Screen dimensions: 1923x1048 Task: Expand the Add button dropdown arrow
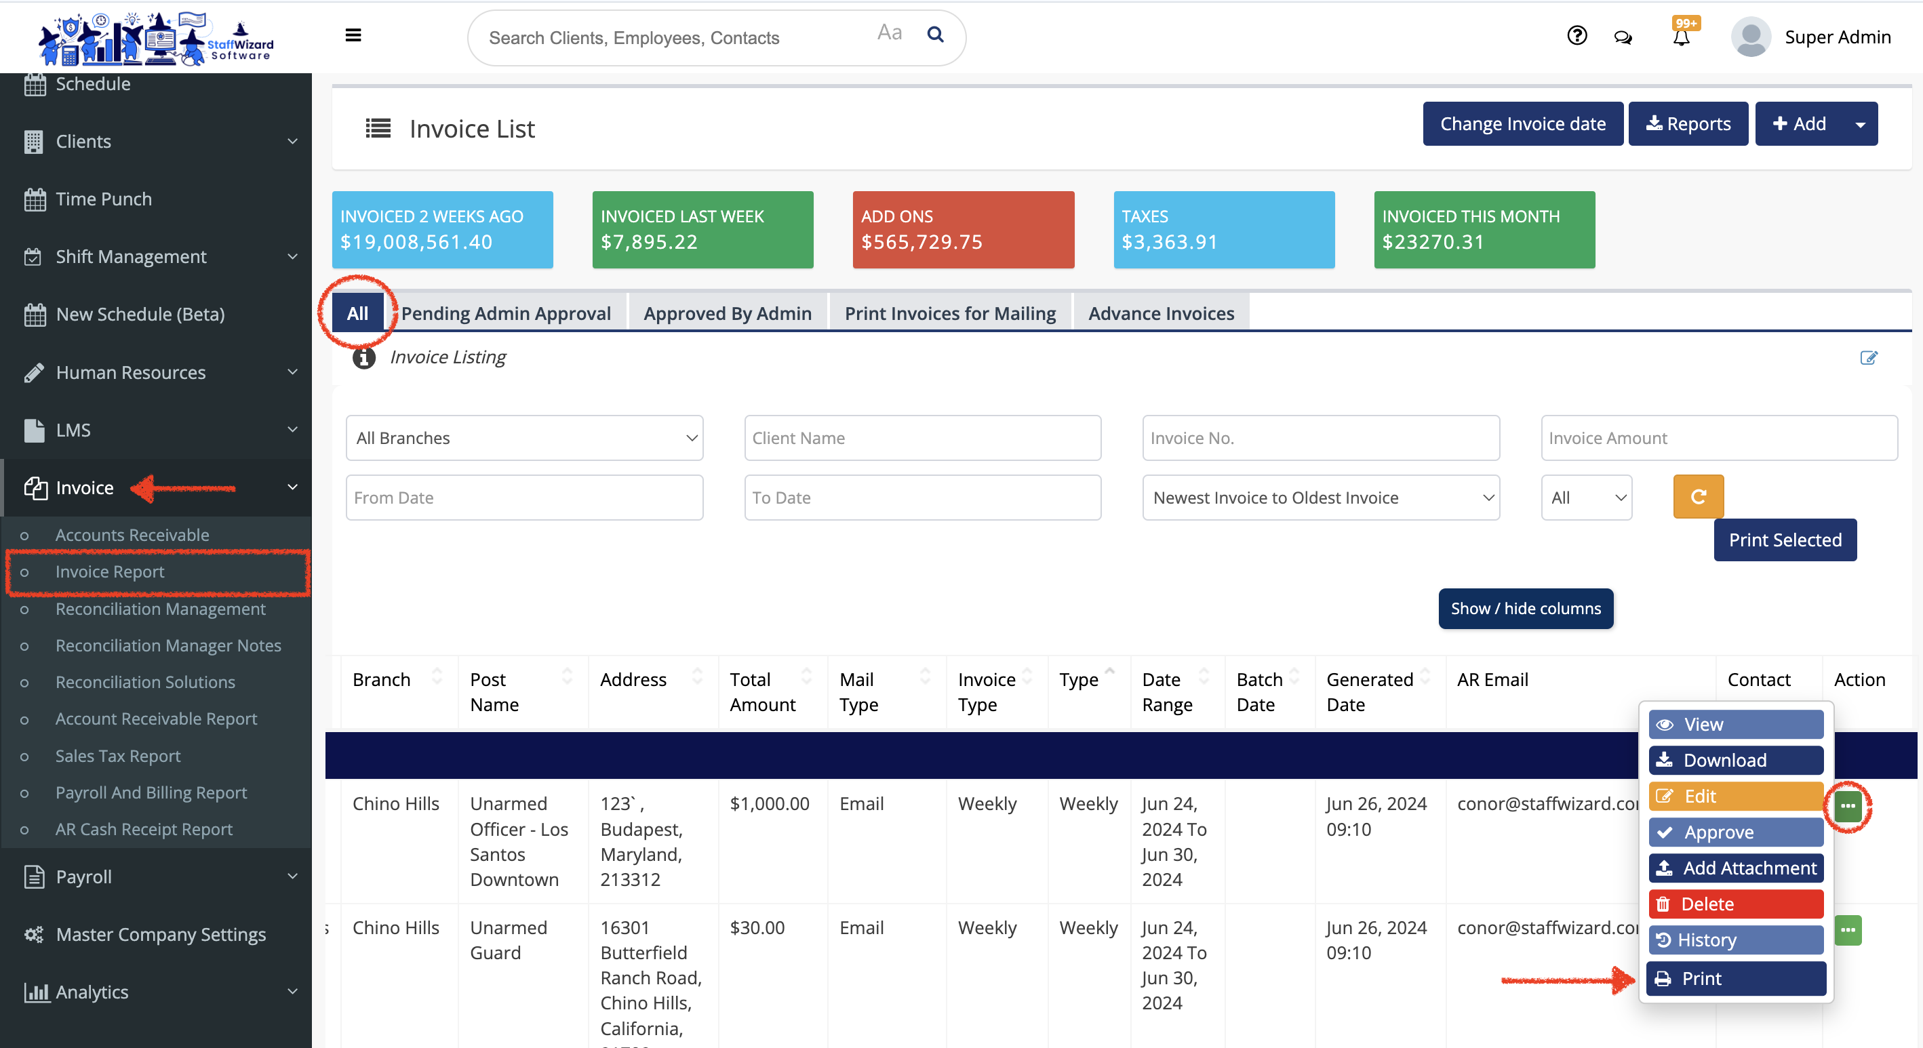(x=1861, y=124)
